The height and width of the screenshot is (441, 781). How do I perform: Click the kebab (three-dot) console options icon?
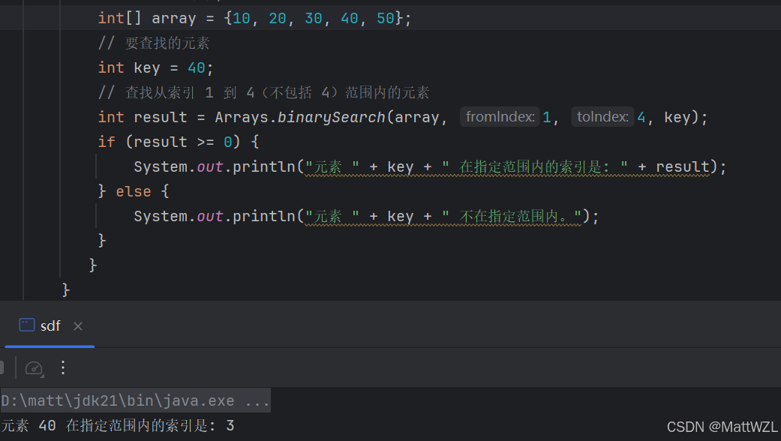tap(63, 367)
